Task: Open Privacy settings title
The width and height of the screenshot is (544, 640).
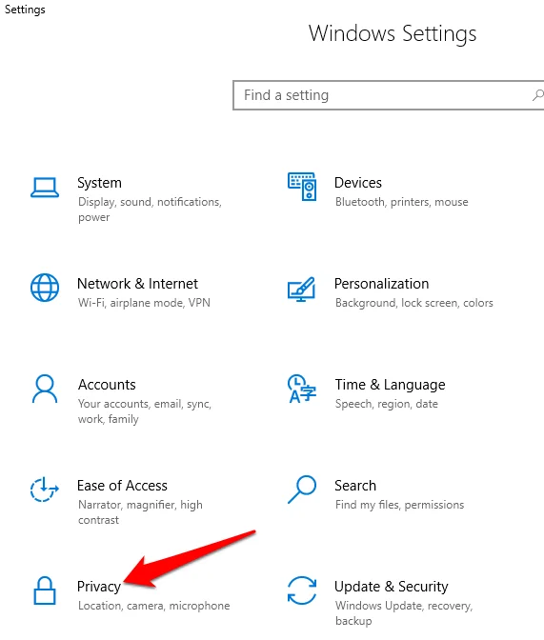Action: (x=99, y=587)
